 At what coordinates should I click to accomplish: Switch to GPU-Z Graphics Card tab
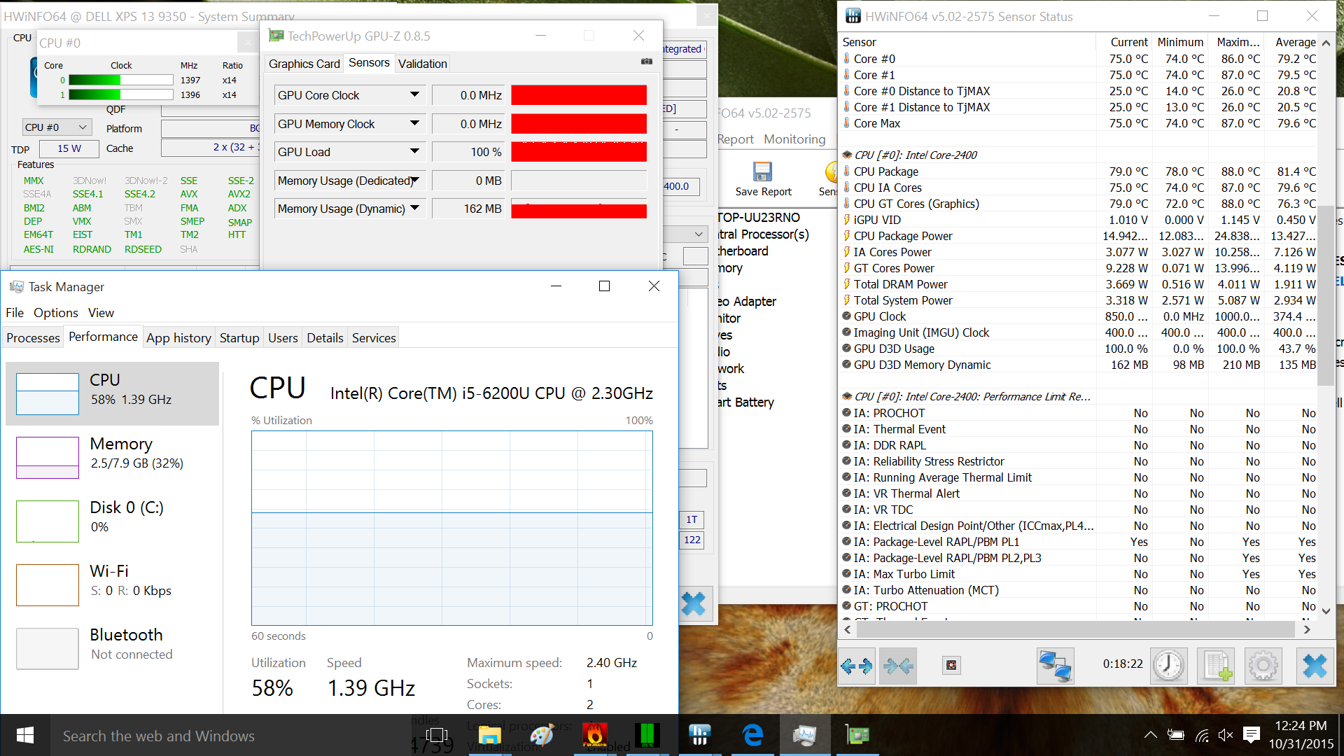click(x=304, y=64)
